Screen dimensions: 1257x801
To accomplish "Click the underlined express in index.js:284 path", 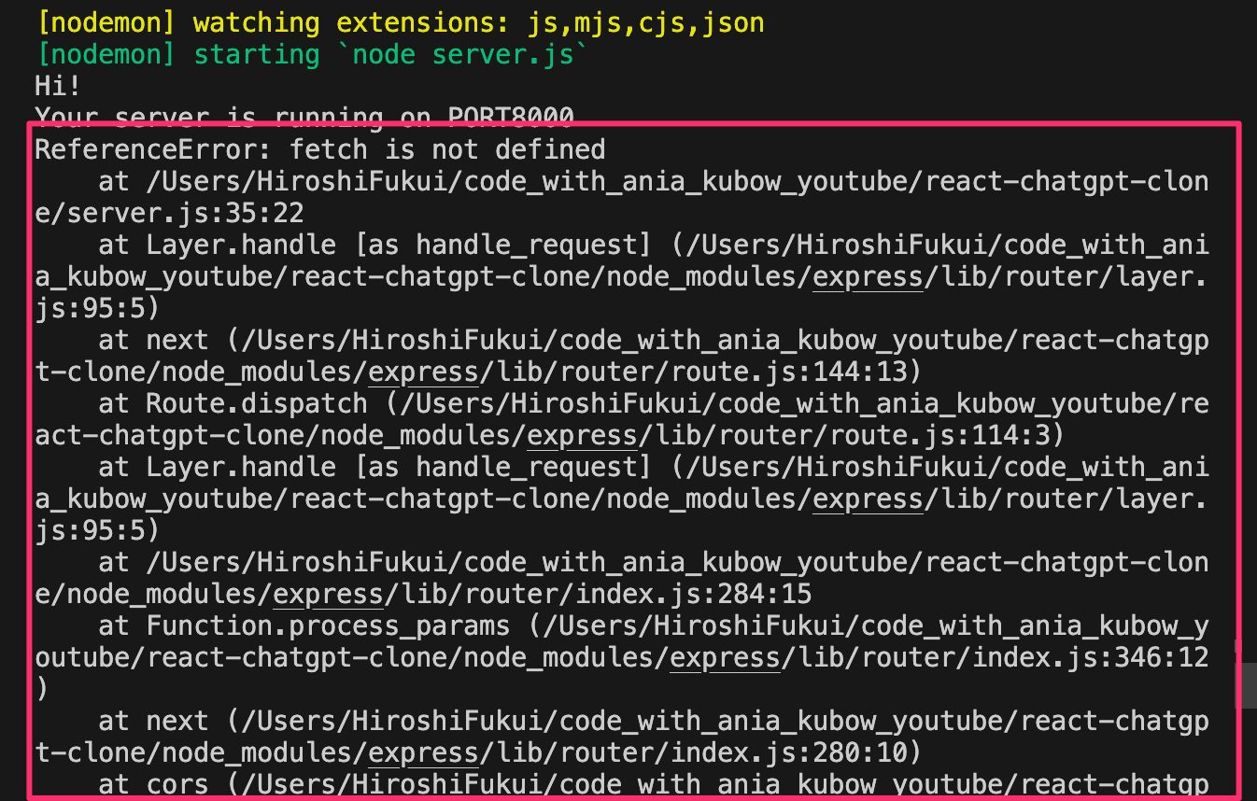I will (x=328, y=593).
